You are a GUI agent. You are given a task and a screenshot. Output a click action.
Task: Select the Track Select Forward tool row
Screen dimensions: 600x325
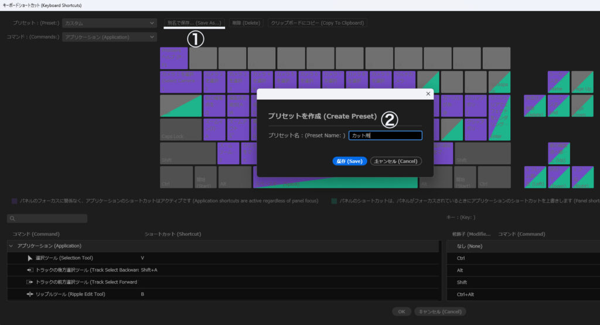(224, 282)
